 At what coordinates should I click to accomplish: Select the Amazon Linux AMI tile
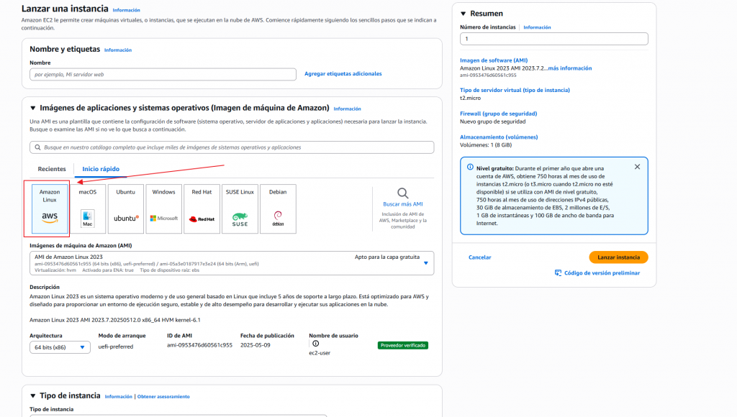(50, 208)
